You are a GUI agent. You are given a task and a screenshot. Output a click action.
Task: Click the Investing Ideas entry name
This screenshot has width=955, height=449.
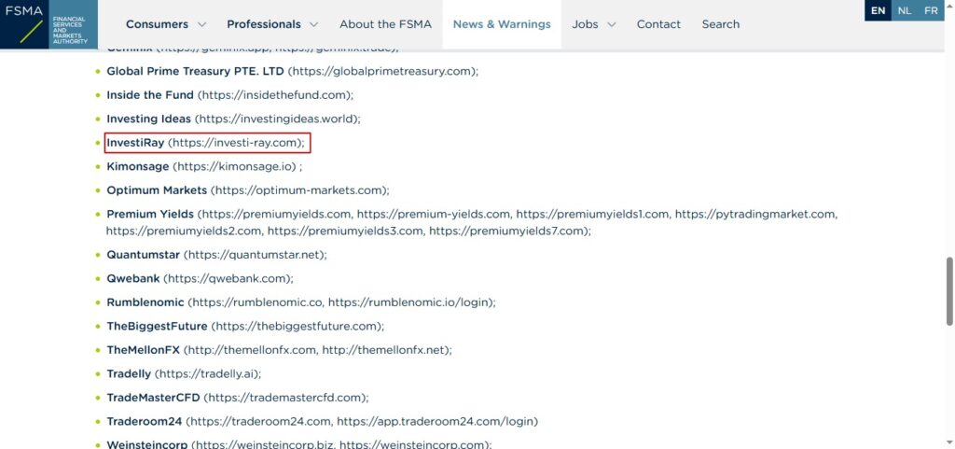pyautogui.click(x=148, y=119)
